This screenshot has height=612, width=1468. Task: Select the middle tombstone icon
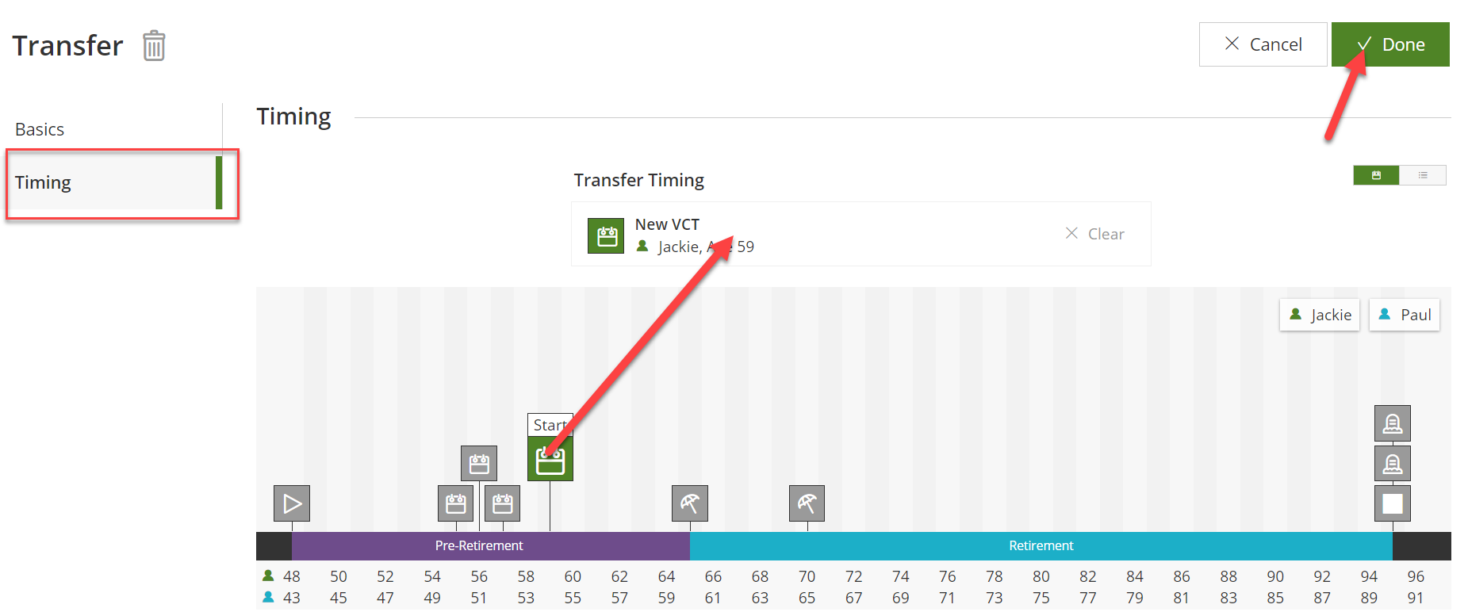(x=1393, y=463)
